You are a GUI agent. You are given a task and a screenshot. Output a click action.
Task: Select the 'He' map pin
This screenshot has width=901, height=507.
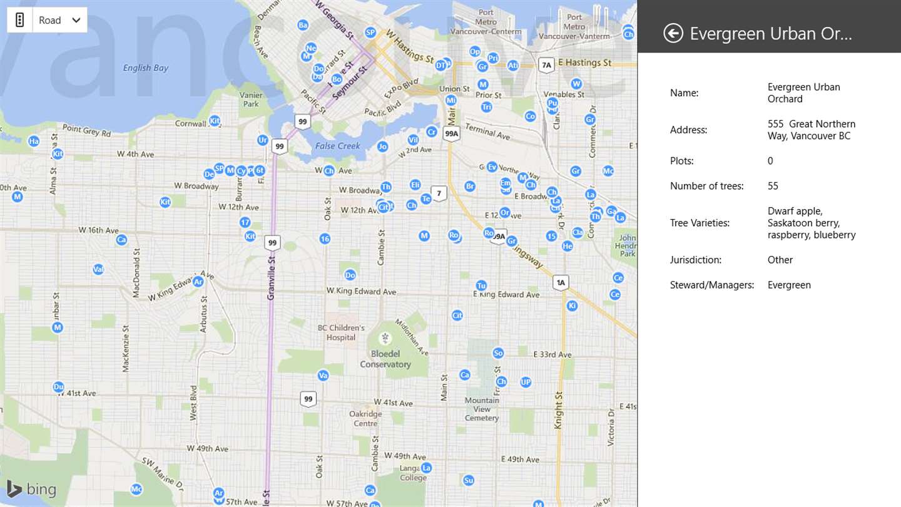pyautogui.click(x=568, y=246)
